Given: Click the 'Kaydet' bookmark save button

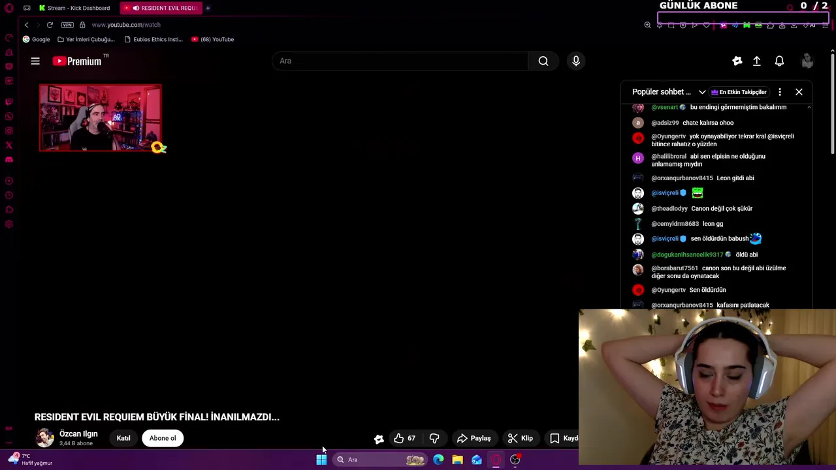Looking at the screenshot, I should (x=564, y=438).
